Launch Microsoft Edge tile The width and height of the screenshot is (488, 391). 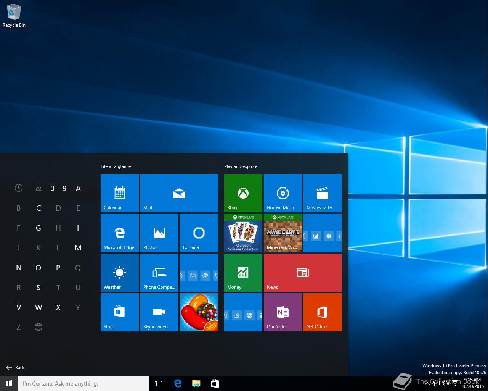point(120,233)
